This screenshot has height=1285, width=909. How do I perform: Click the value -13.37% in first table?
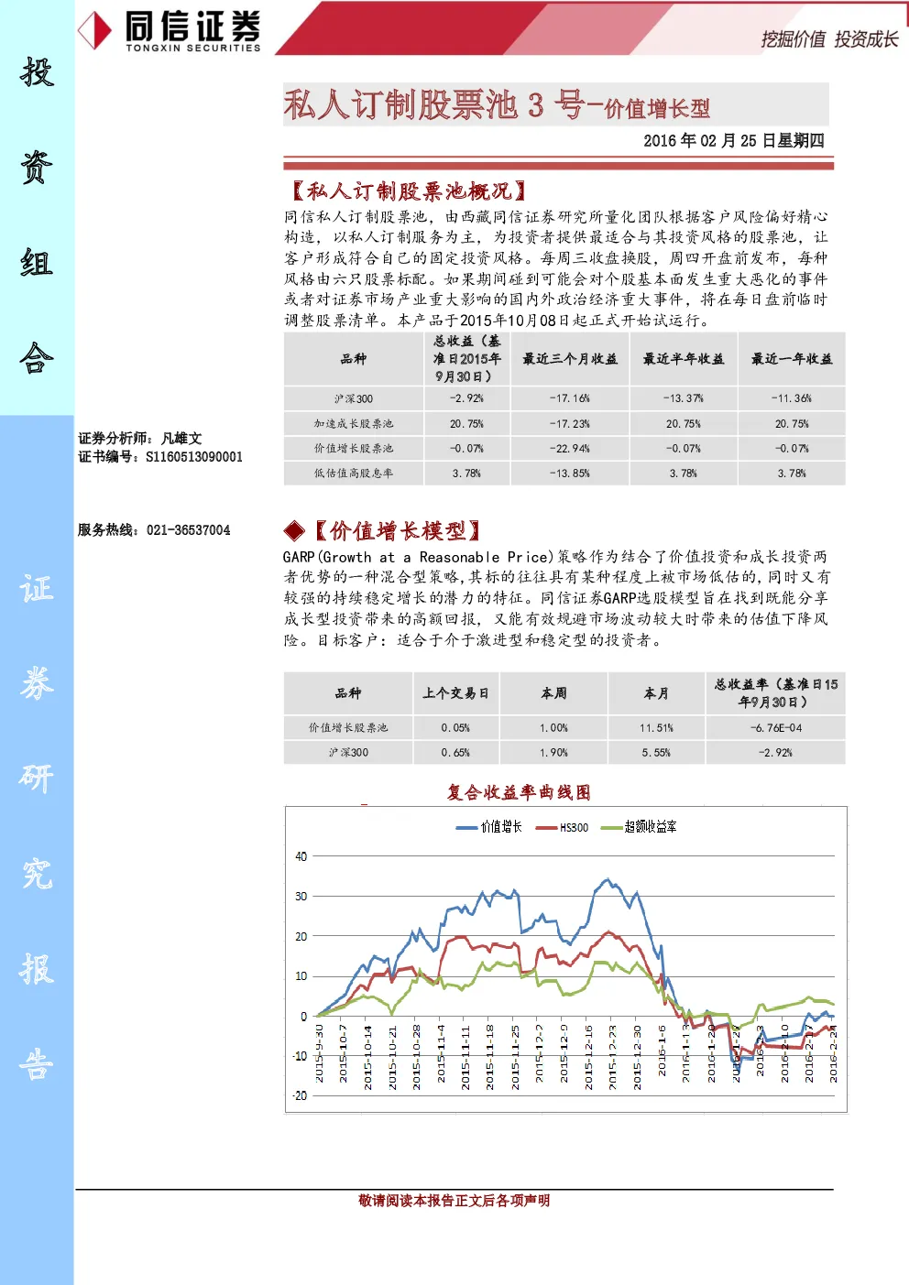684,398
